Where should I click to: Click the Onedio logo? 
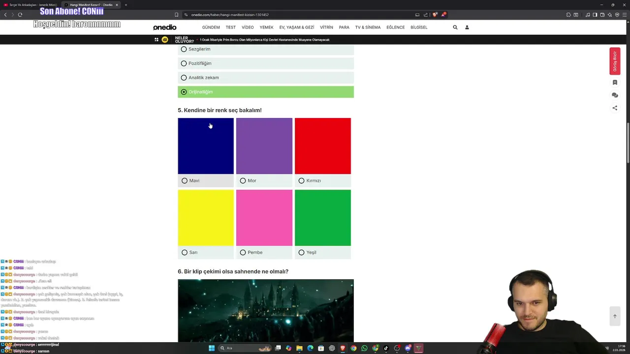click(x=165, y=28)
